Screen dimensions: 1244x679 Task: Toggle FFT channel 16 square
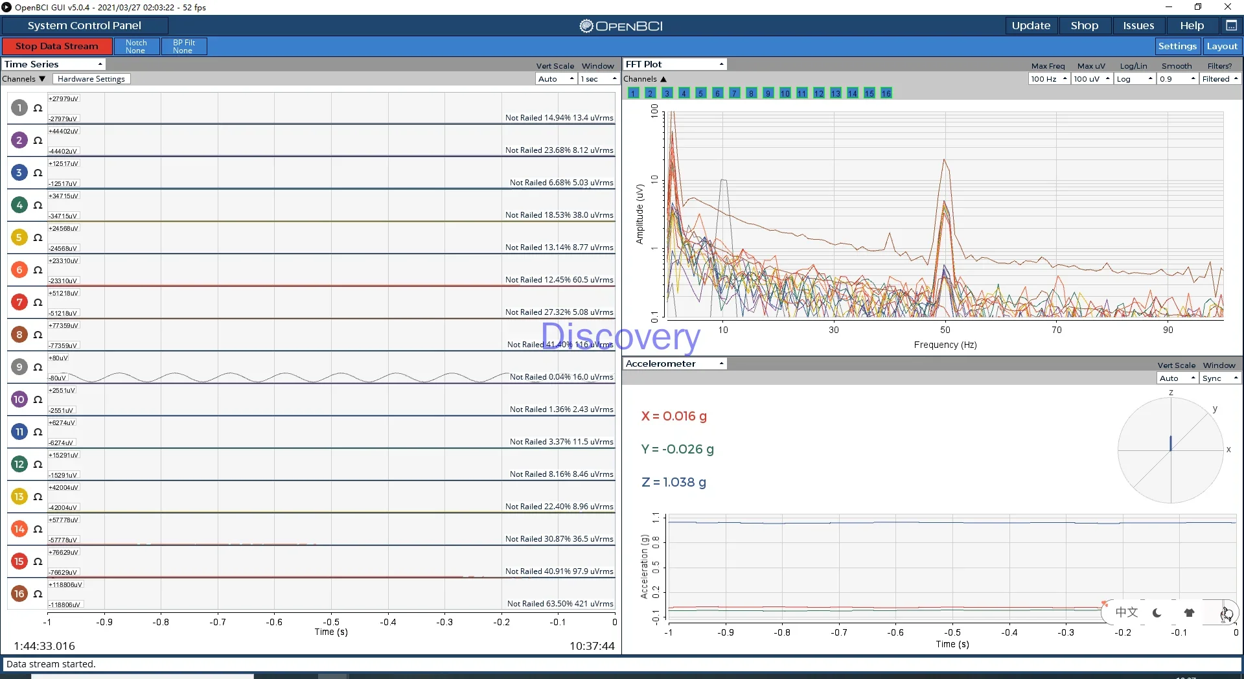pyautogui.click(x=886, y=93)
